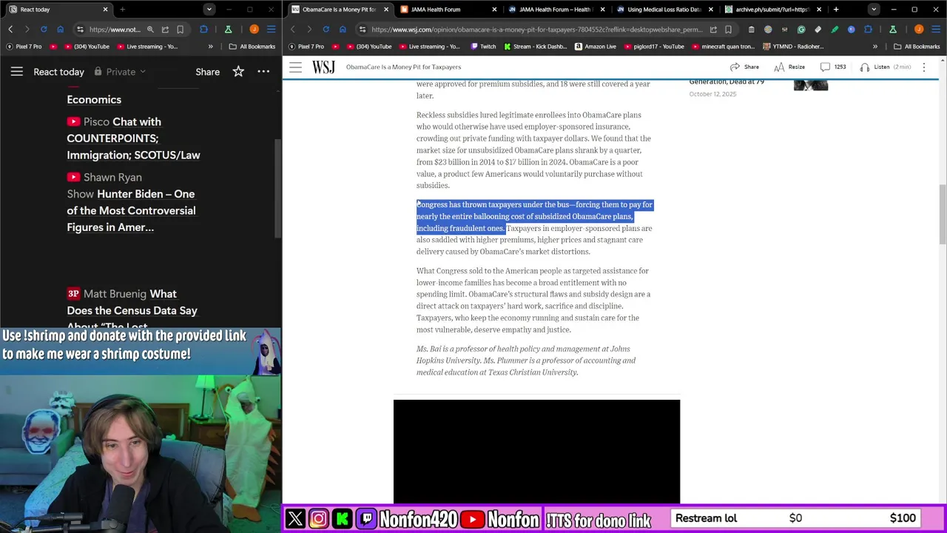Favorite the React today page with star

(238, 72)
